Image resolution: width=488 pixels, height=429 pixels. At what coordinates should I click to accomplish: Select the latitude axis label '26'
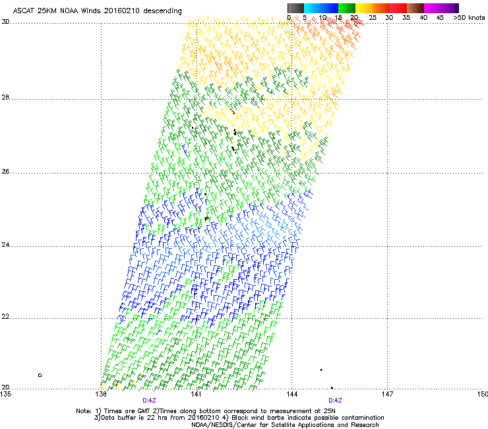pyautogui.click(x=5, y=172)
